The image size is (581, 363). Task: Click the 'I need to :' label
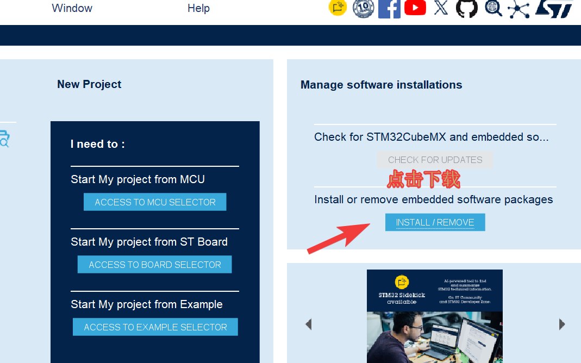[x=98, y=144]
